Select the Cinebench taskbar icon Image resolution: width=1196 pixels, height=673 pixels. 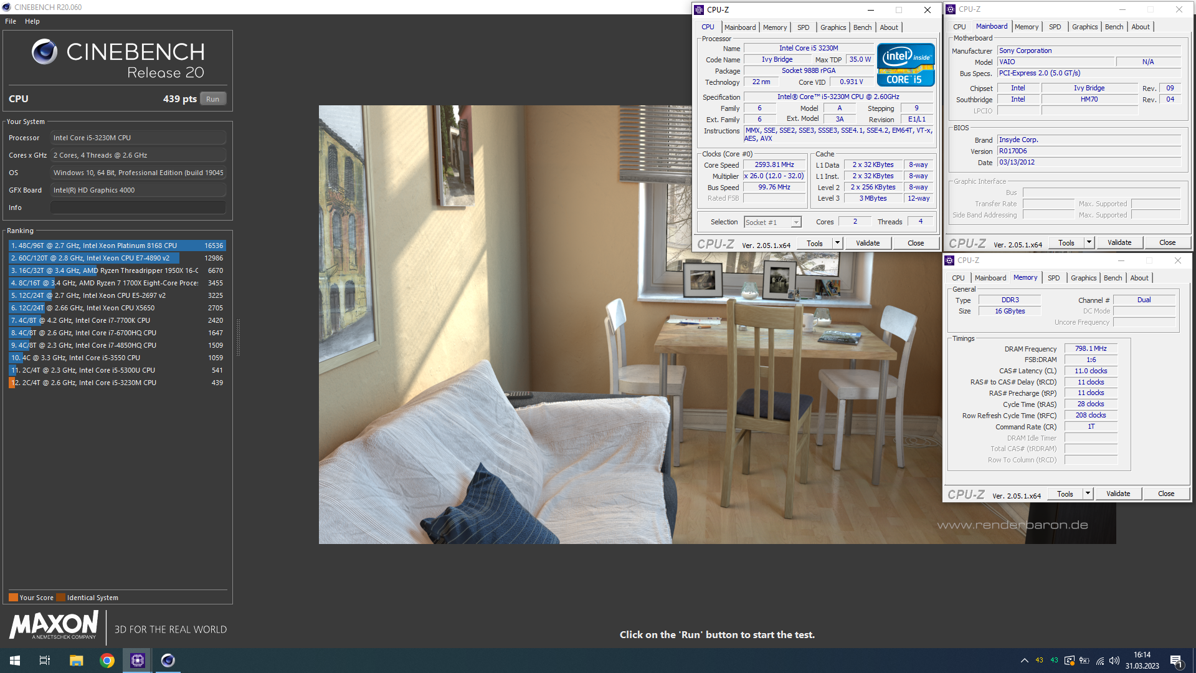click(168, 661)
